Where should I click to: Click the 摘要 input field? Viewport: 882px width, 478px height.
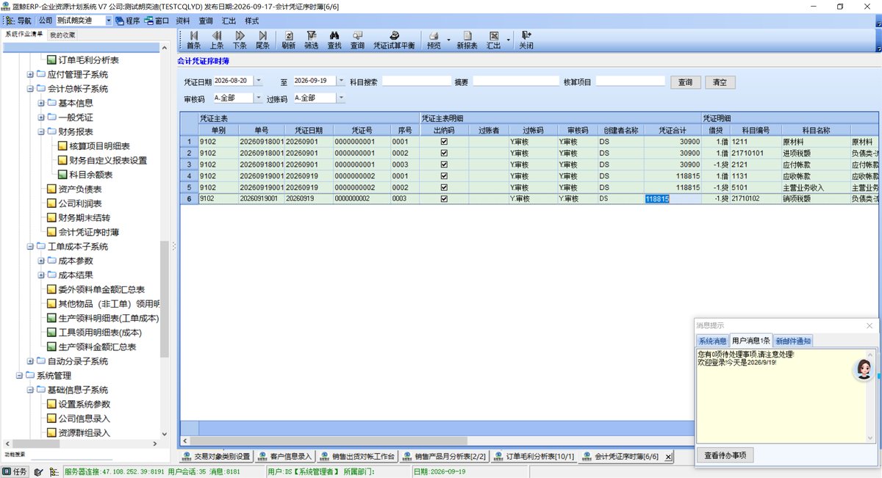[x=516, y=81]
